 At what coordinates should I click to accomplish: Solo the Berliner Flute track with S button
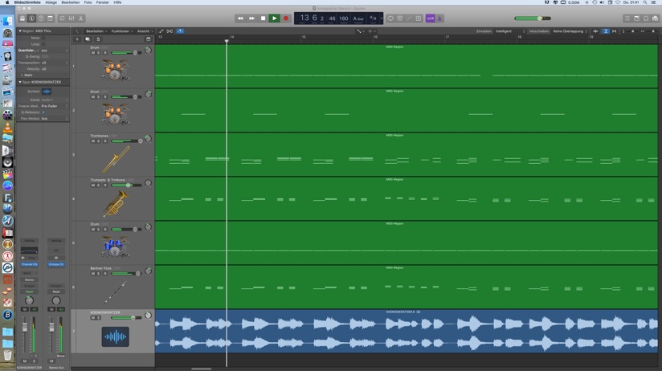coord(98,274)
